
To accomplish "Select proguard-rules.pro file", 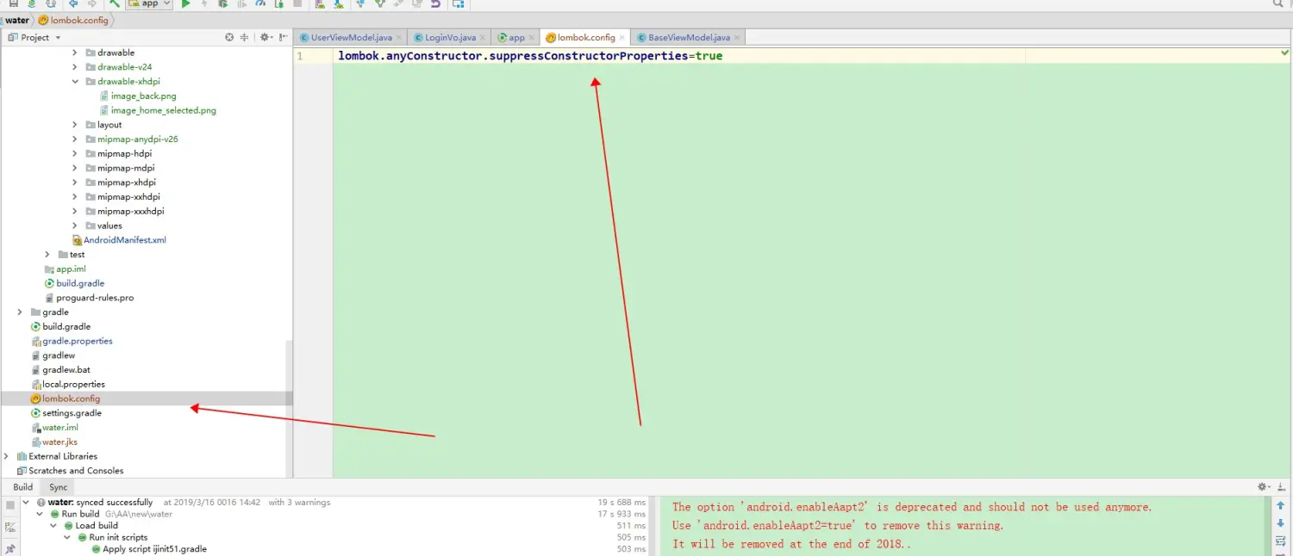I will click(95, 298).
